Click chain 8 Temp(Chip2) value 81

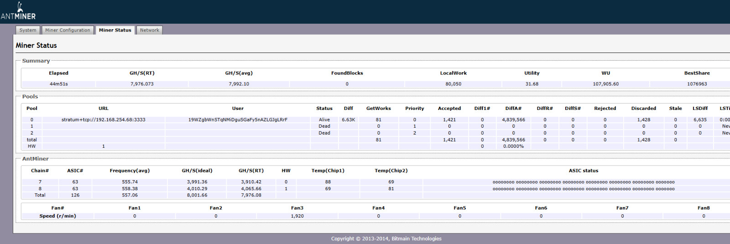click(391, 189)
